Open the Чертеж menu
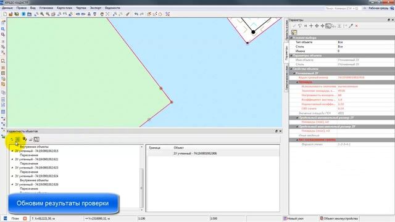395x222 pixels. click(x=81, y=8)
